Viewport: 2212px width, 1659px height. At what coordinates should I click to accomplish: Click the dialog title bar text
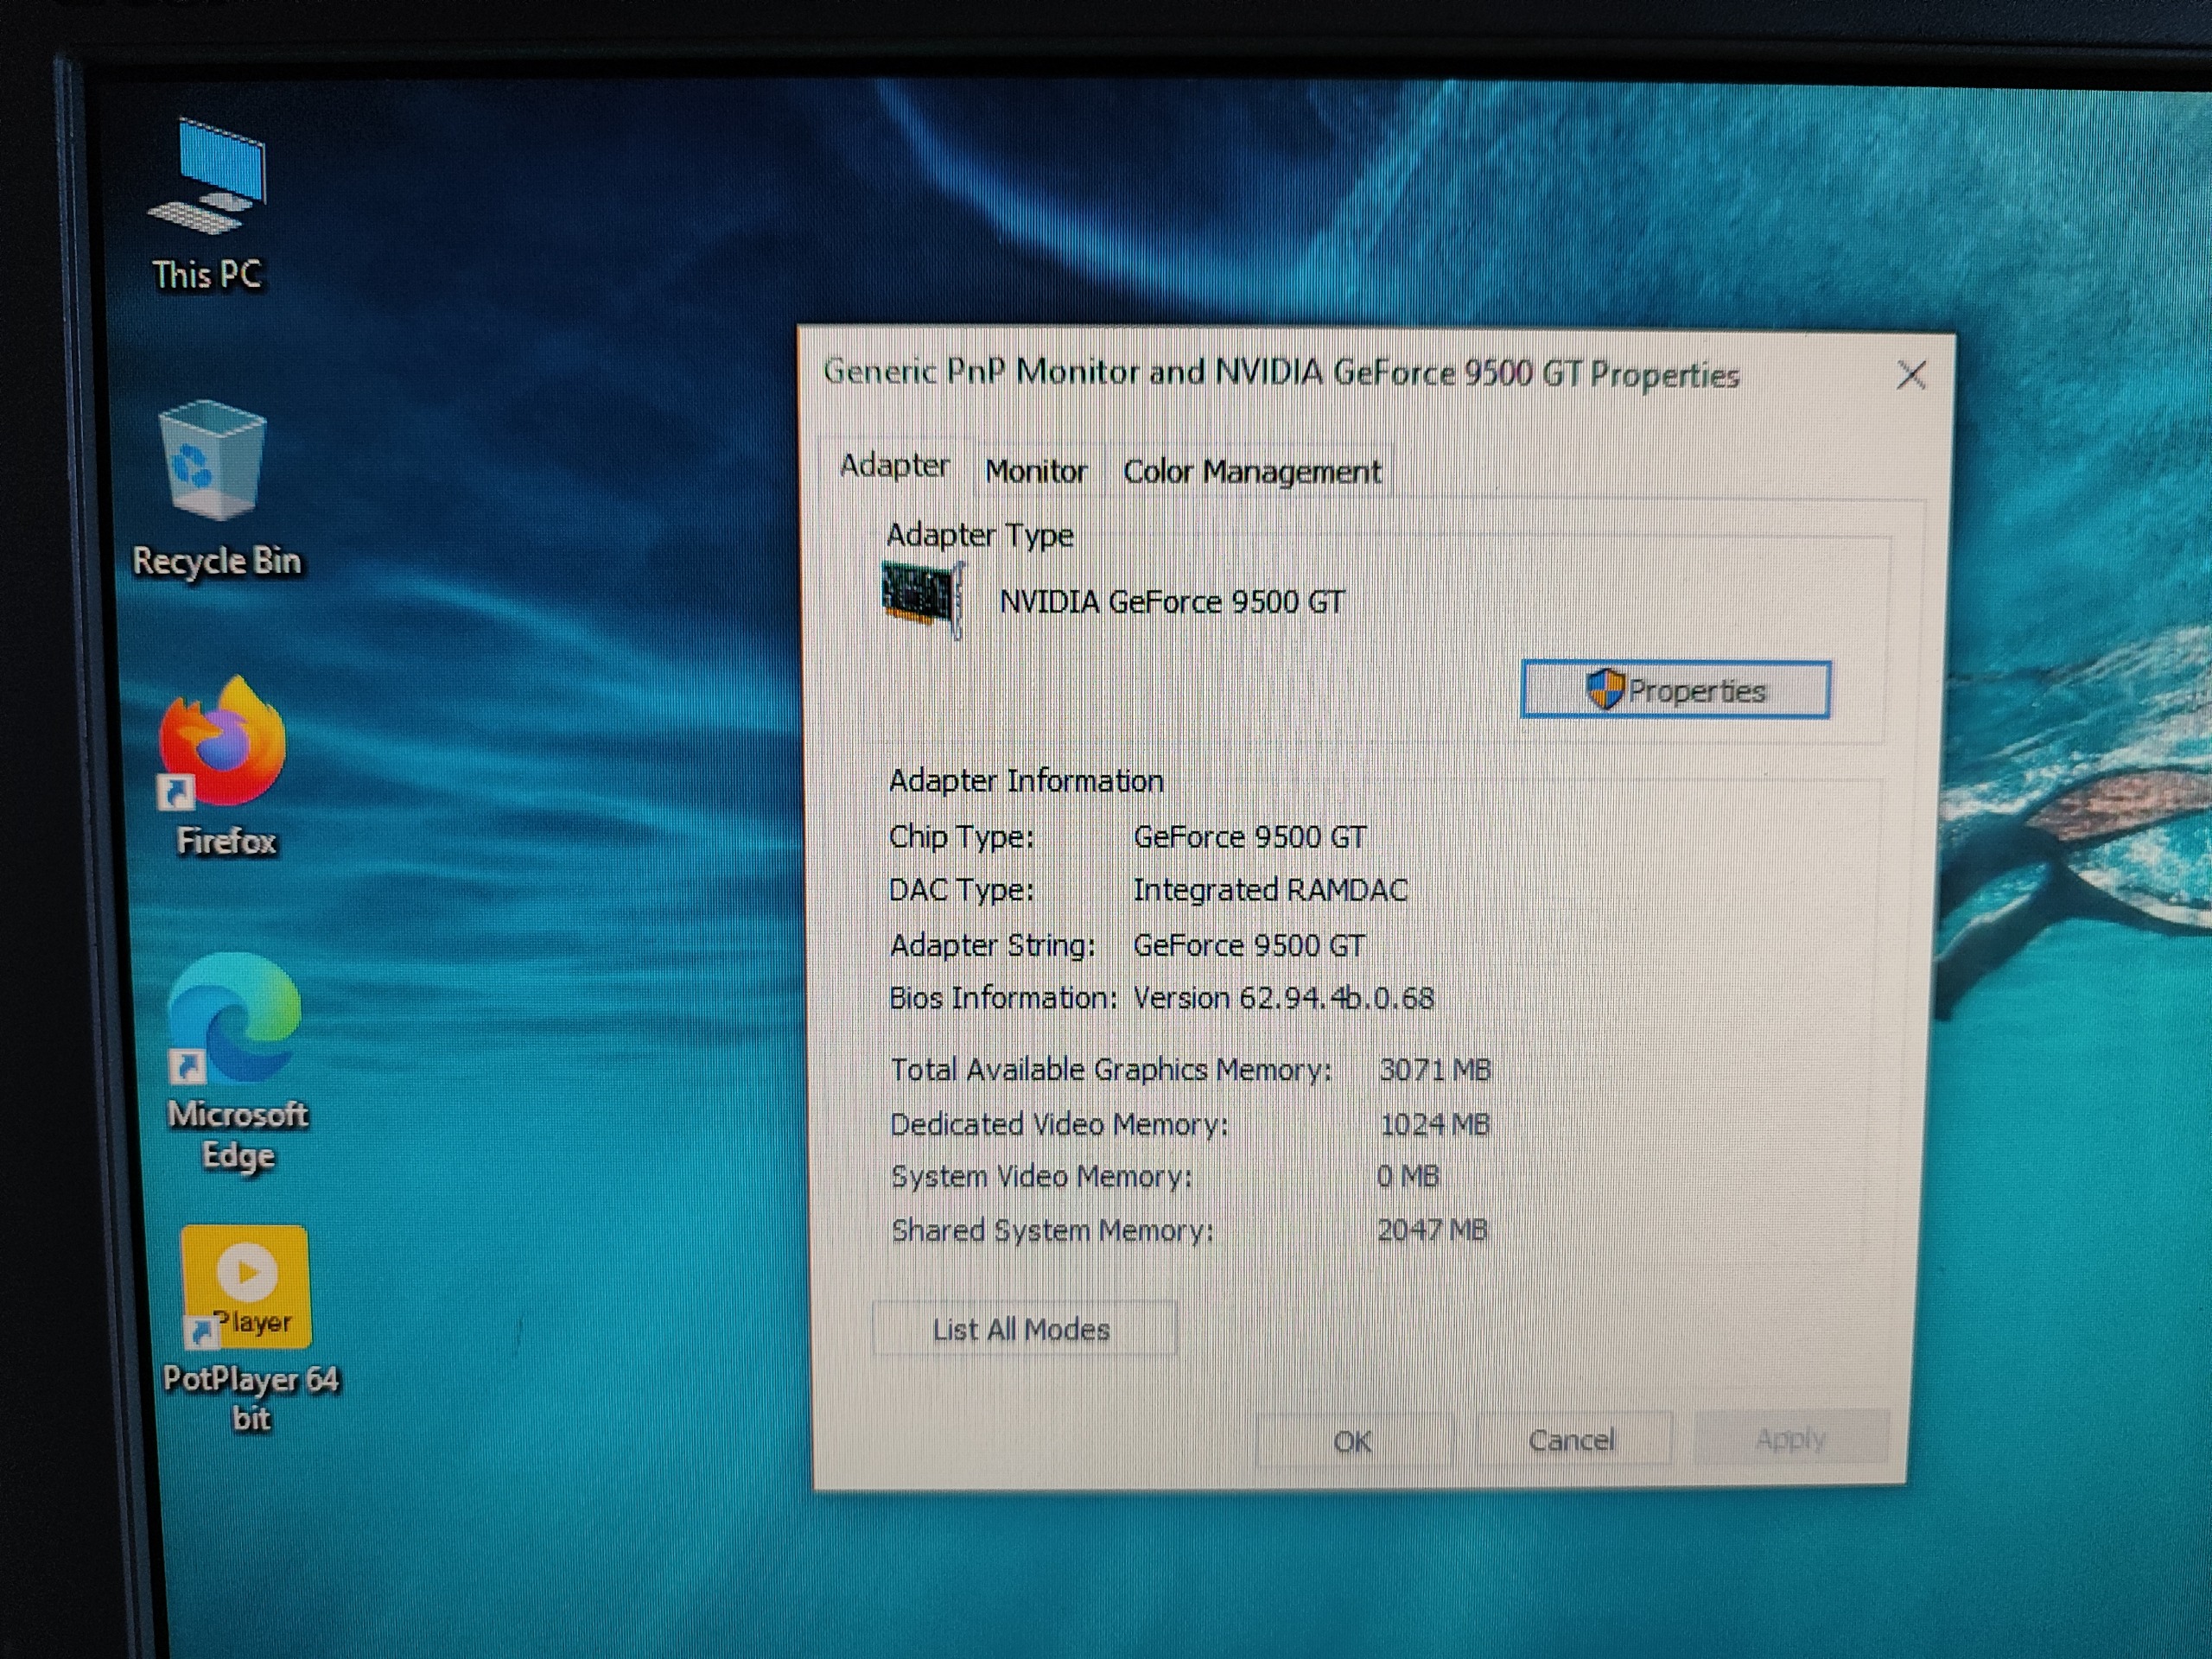point(1280,373)
